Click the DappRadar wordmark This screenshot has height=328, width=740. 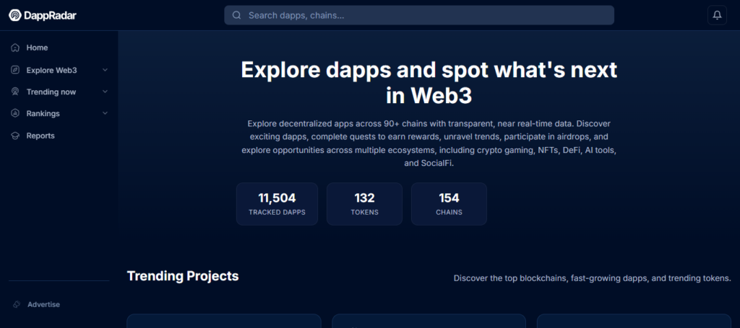tap(50, 16)
